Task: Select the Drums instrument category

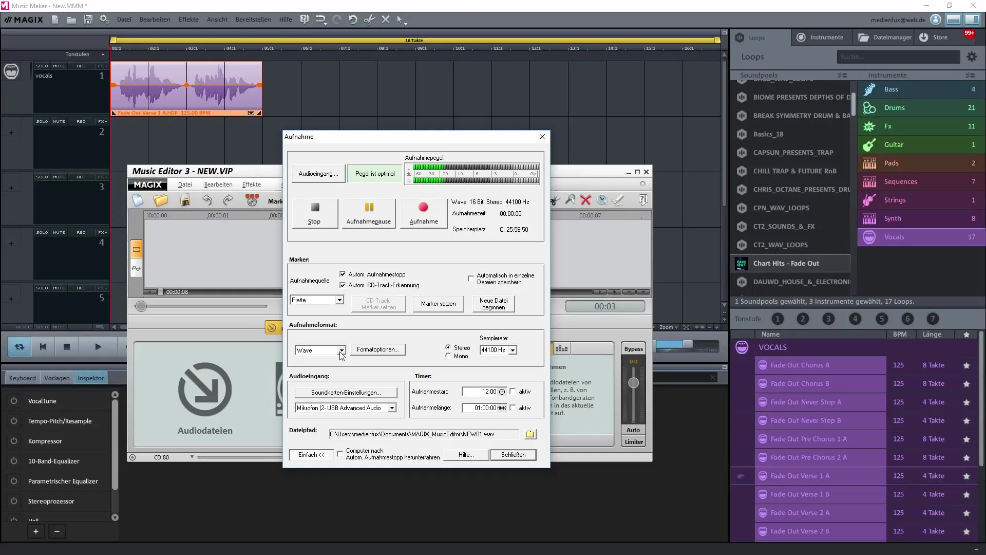Action: pyautogui.click(x=921, y=108)
